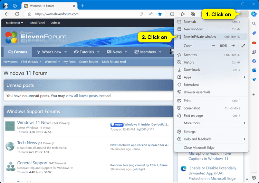The image size is (259, 183).
Task: Open the Workspaces icon in title bar
Action: [x=15, y=6]
